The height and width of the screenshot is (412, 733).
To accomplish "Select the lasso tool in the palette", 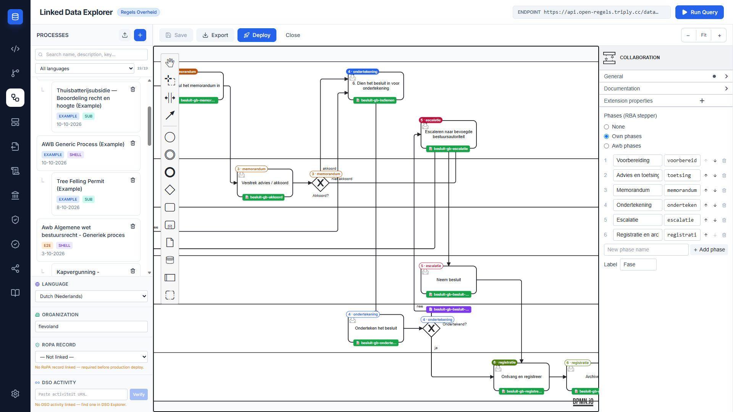I will [170, 80].
